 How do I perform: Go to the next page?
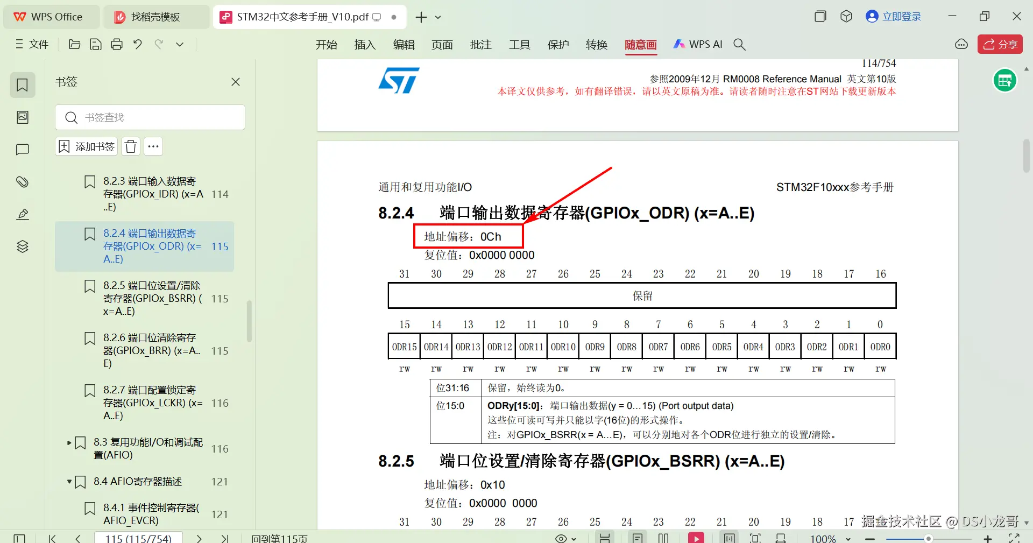pyautogui.click(x=199, y=538)
